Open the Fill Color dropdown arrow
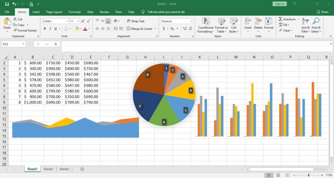 pyautogui.click(x=80, y=29)
